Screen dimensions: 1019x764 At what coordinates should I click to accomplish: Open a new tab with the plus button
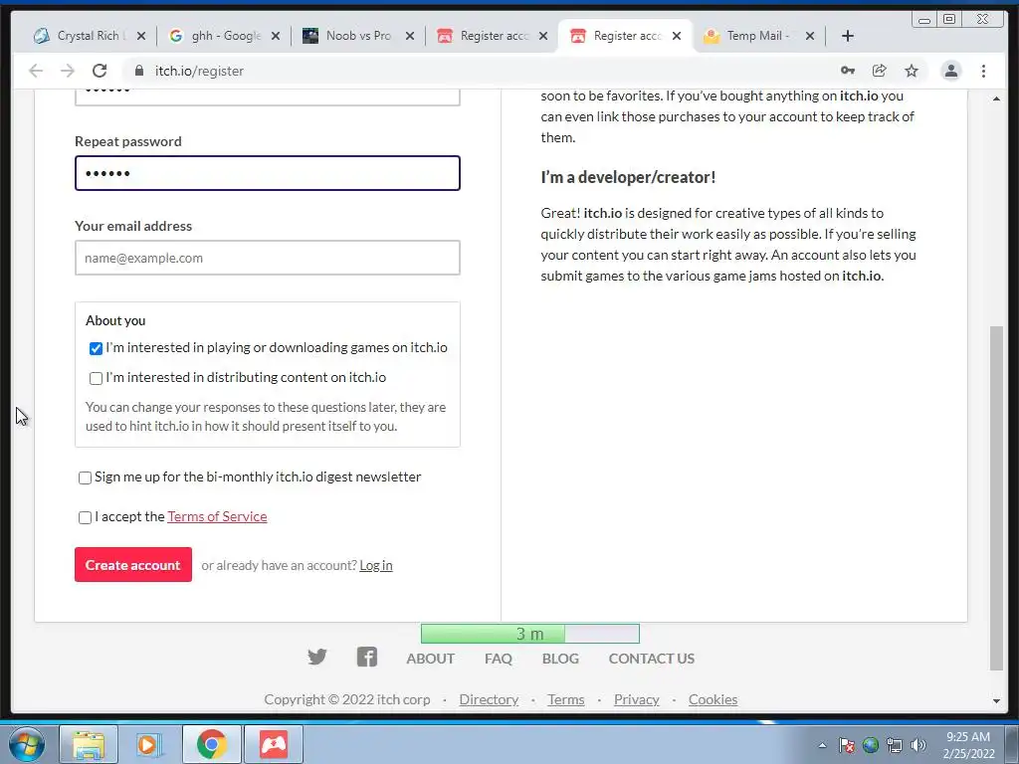(x=848, y=36)
